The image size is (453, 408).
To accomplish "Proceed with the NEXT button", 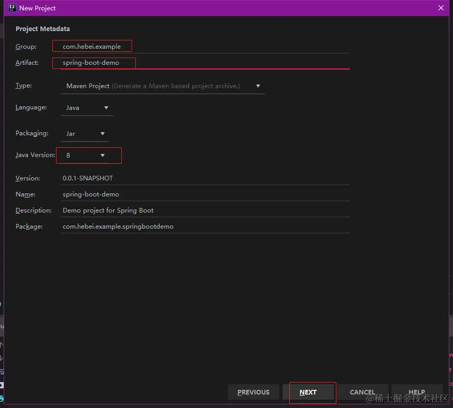I will 308,392.
